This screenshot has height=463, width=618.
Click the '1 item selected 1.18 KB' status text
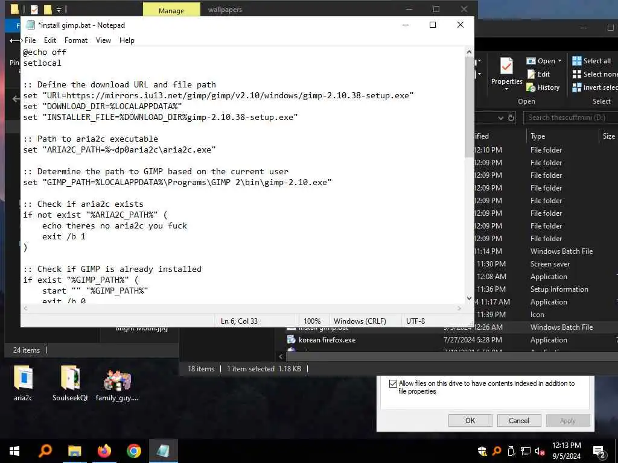tap(264, 369)
